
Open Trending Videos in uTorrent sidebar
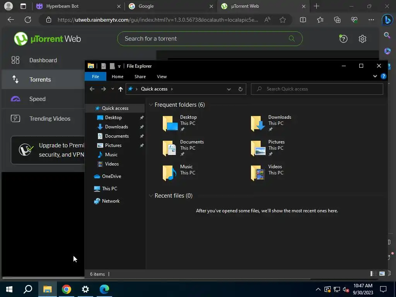(x=43, y=118)
